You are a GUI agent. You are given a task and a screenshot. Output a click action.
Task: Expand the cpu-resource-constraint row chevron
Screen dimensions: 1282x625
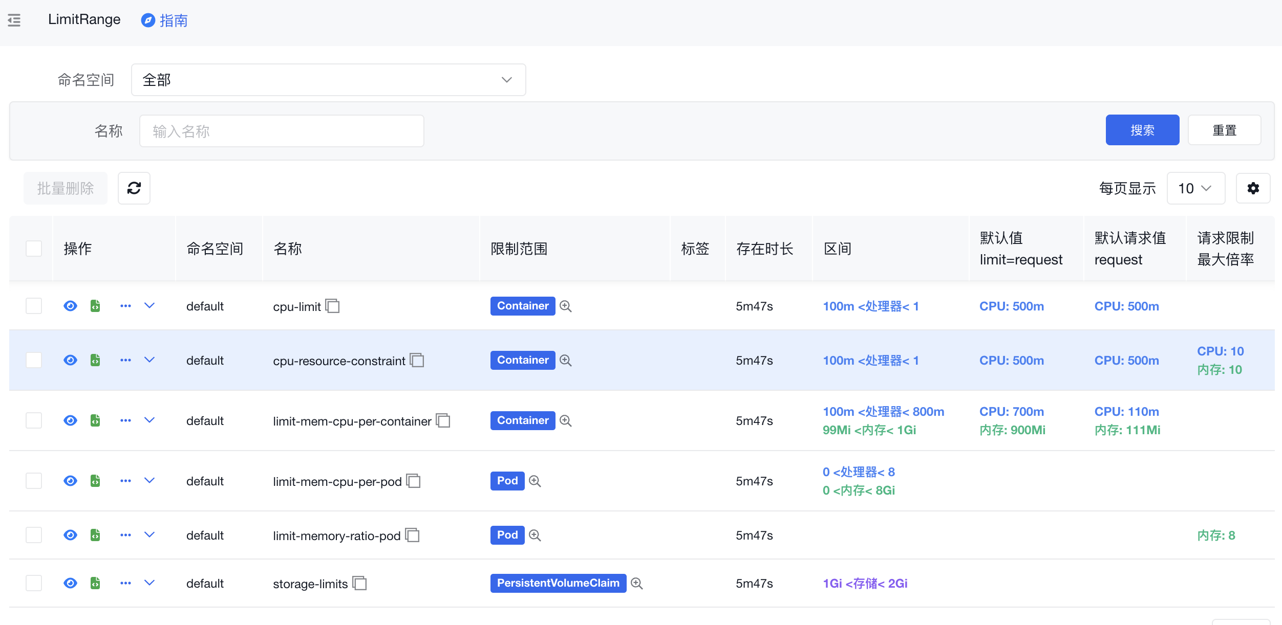pyautogui.click(x=149, y=360)
